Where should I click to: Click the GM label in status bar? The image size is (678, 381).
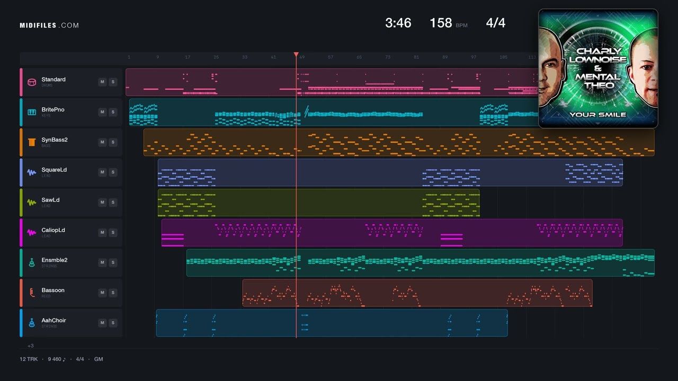(x=99, y=359)
